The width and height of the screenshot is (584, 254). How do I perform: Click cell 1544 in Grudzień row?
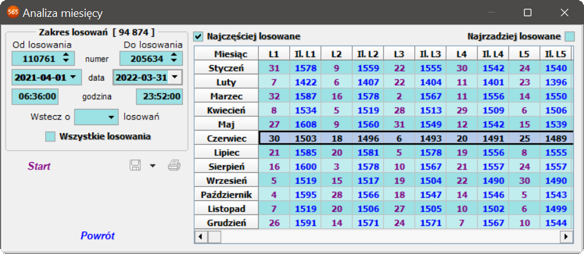[556, 223]
